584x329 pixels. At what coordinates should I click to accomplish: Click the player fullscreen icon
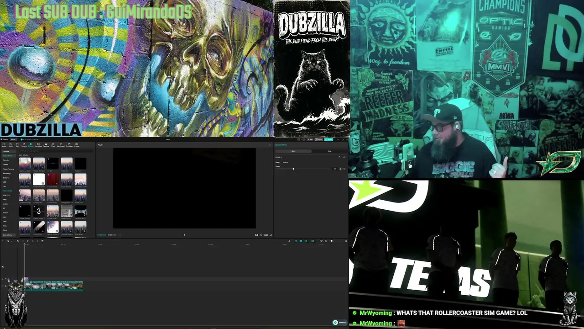coord(271,235)
